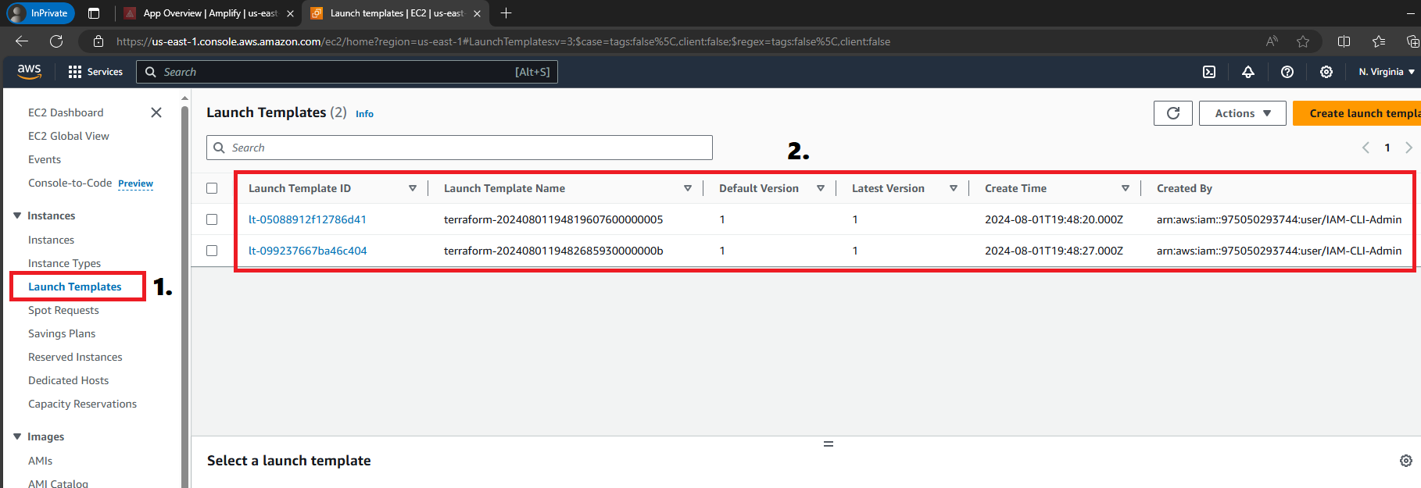Open AMIs page in sidebar

40,461
